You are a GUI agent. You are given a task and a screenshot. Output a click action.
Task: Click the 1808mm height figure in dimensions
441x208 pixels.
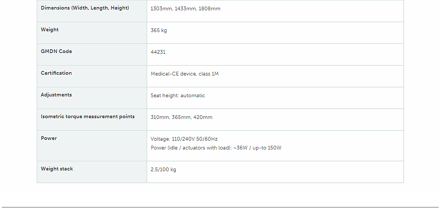pyautogui.click(x=209, y=9)
